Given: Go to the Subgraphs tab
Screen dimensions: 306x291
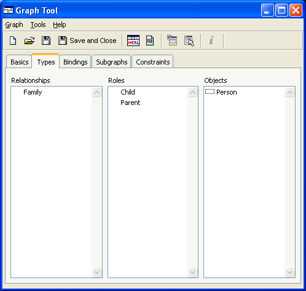Looking at the screenshot, I should pyautogui.click(x=112, y=62).
